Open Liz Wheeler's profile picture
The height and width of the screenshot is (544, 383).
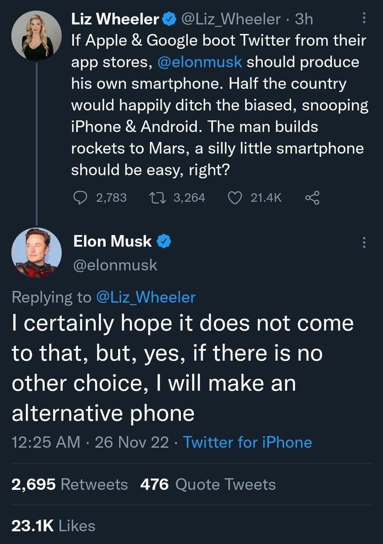(x=37, y=35)
